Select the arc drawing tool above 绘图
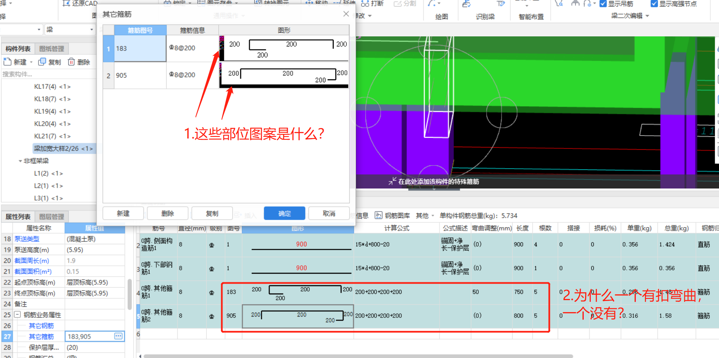The image size is (719, 358). (x=432, y=3)
